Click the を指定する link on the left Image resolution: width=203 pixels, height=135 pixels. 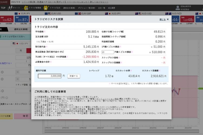(6, 63)
